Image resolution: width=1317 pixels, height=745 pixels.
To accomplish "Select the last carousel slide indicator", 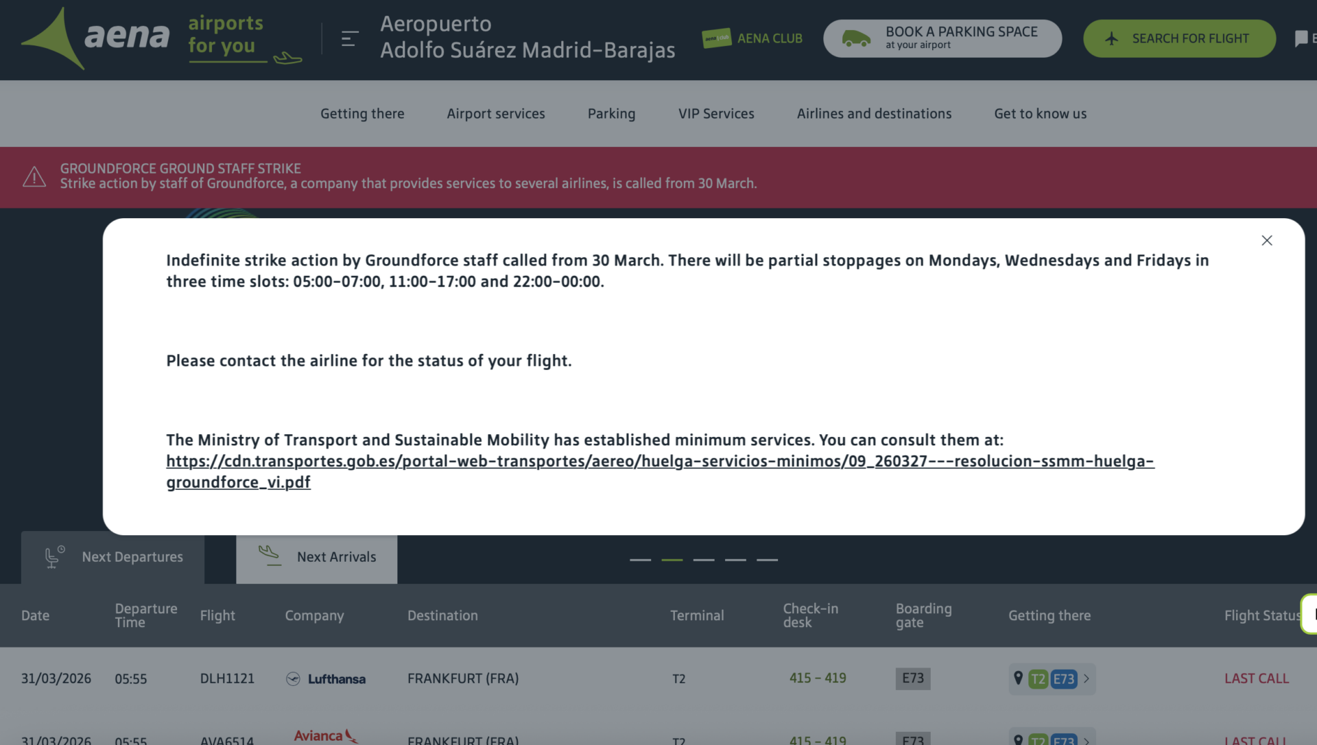I will click(767, 560).
